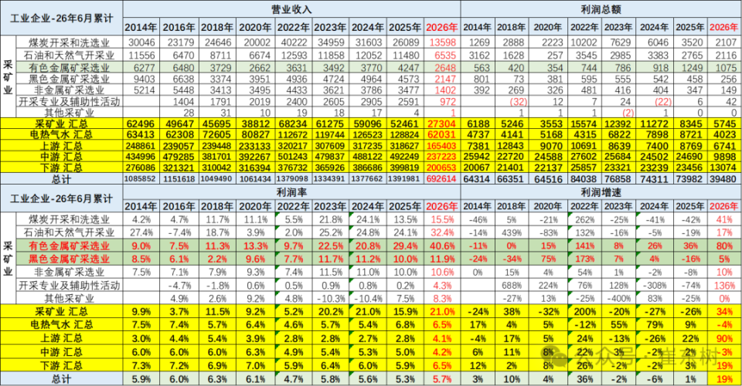Click the red 黑色金属矿采选业 row label
Image resolution: width=742 pixels, height=386 pixels.
69,259
